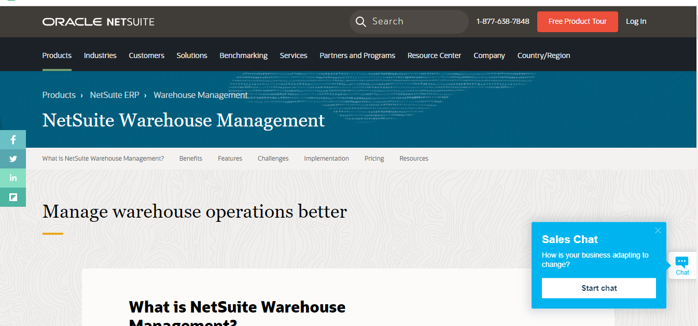Open the Customers menu
The image size is (698, 326).
[147, 55]
